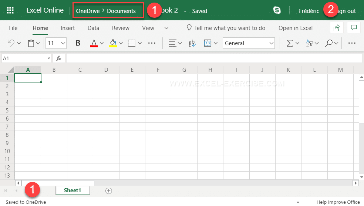Expand the borders dropdown arrow

pyautogui.click(x=140, y=43)
